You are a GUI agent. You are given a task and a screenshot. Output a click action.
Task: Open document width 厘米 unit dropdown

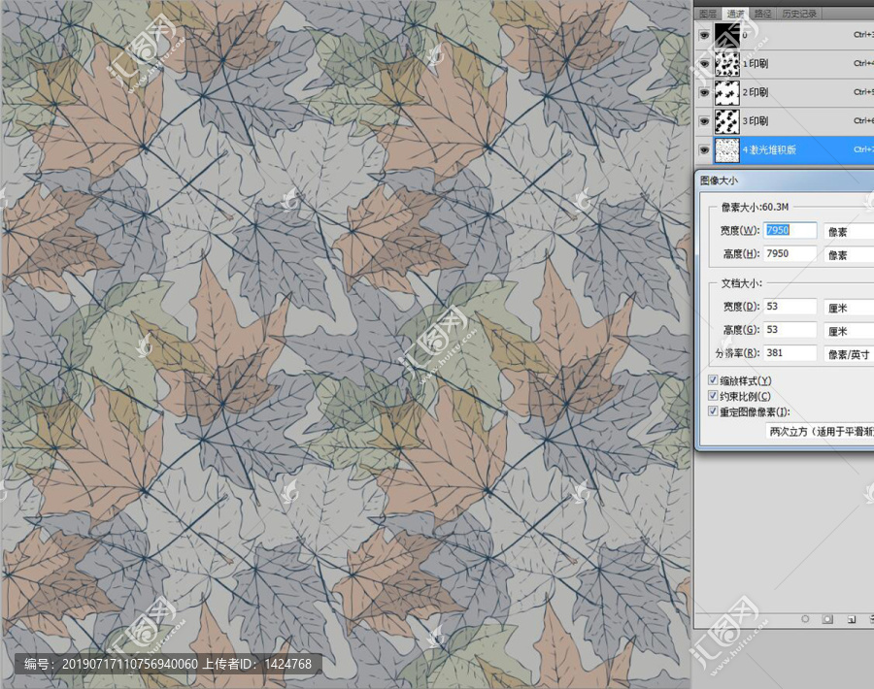coord(849,308)
